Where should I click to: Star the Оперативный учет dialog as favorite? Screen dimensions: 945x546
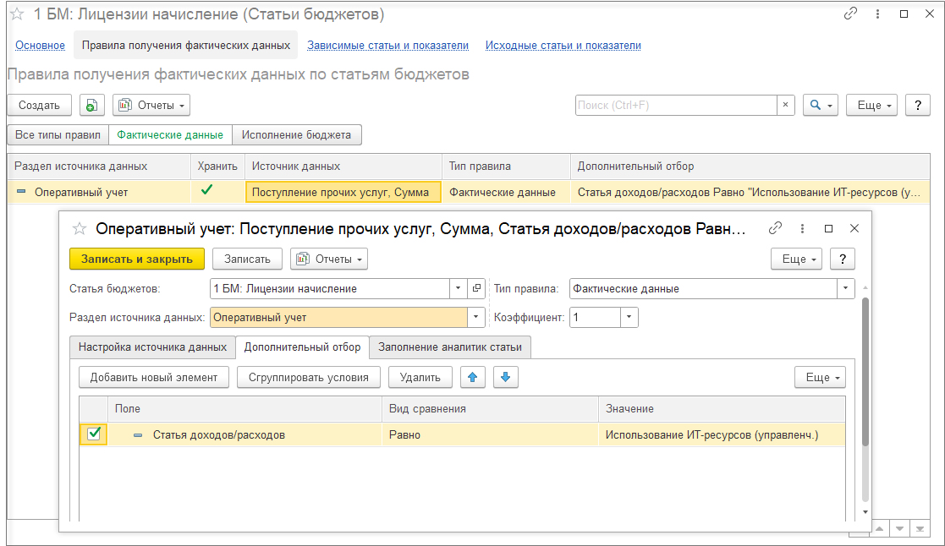[80, 229]
